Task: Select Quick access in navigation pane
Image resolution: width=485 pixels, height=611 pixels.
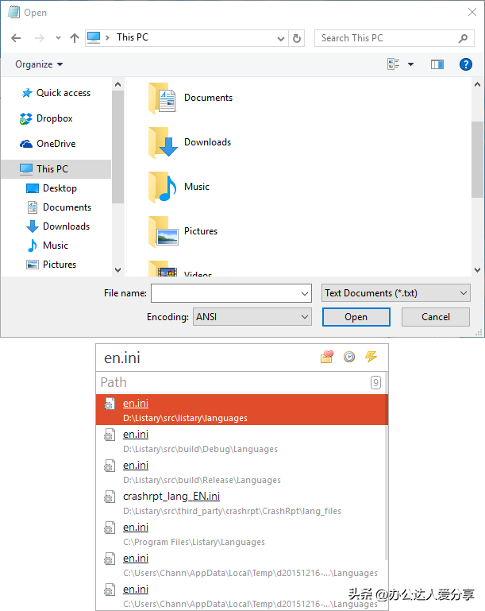Action: (x=56, y=93)
